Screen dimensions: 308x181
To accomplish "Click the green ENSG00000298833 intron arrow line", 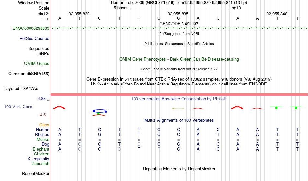I will [179, 28].
